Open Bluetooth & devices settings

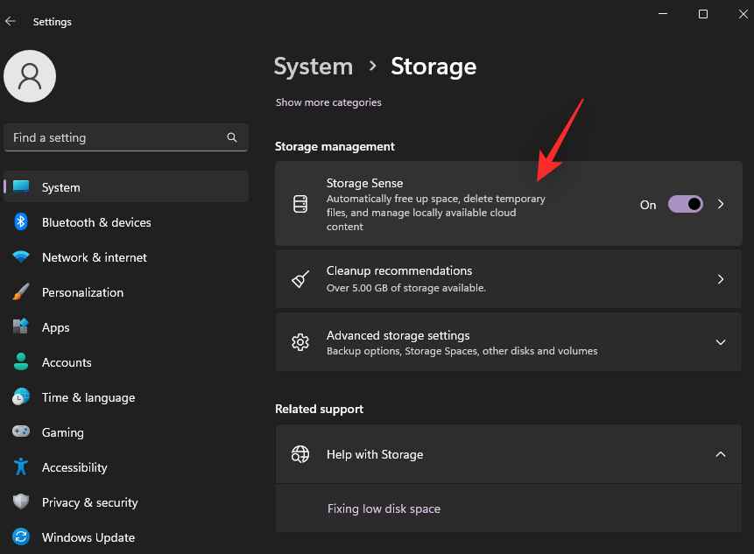(x=126, y=222)
